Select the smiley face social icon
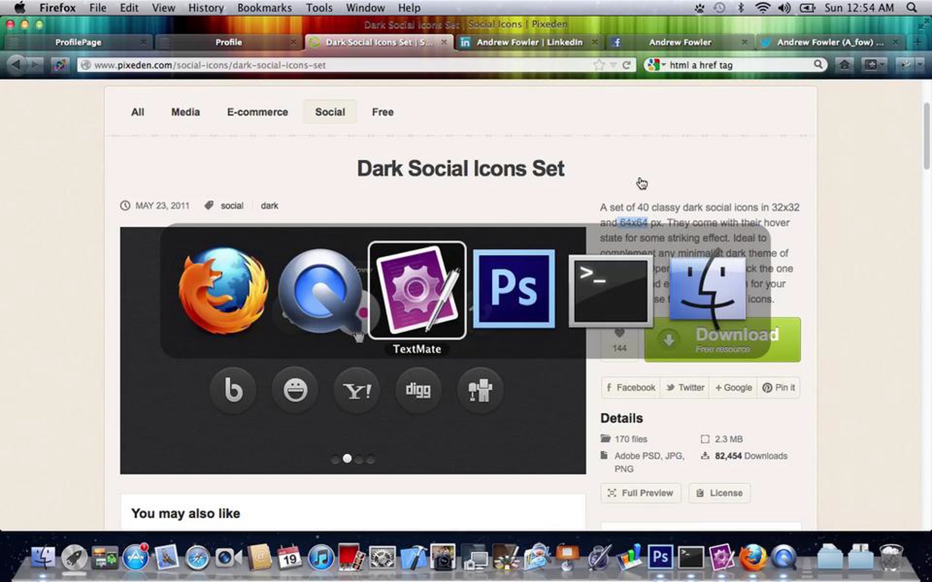 tap(295, 390)
